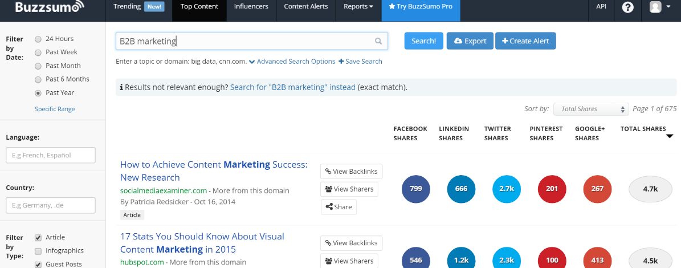681x268 pixels.
Task: Click LinkedIn shares circle showing 666
Action: point(461,189)
